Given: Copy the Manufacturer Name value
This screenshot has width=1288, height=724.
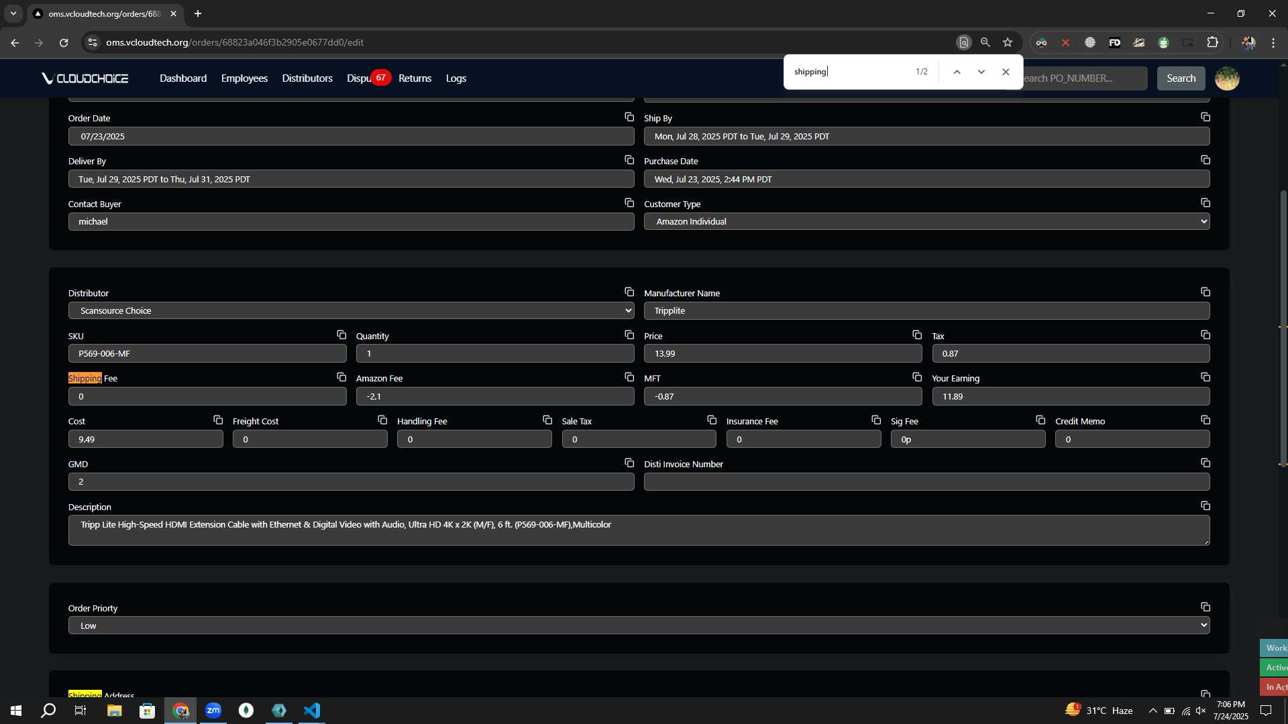Looking at the screenshot, I should (1205, 292).
